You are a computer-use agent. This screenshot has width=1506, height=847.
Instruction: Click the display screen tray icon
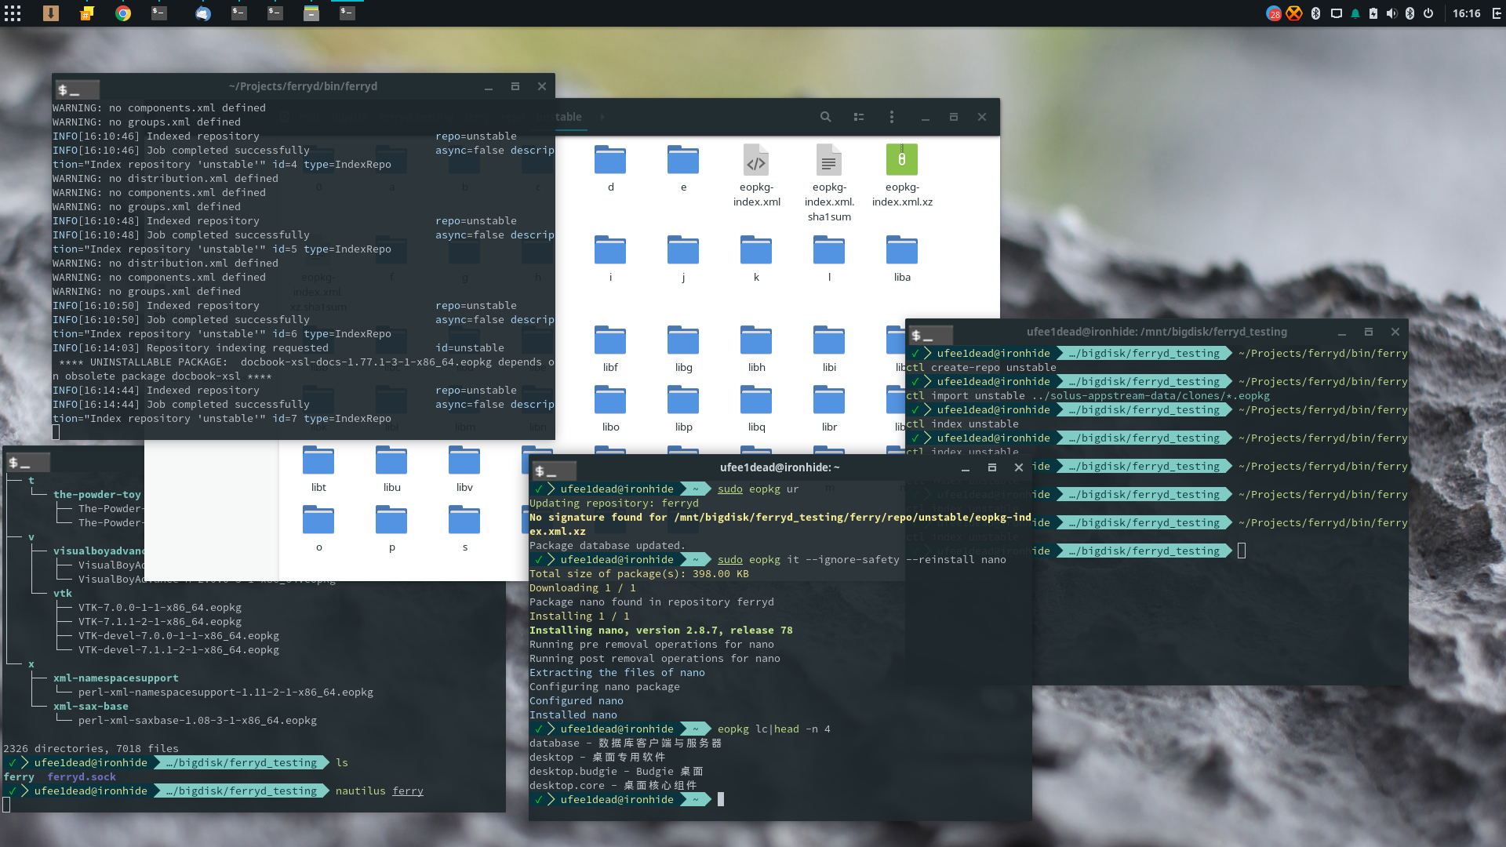pos(1337,13)
